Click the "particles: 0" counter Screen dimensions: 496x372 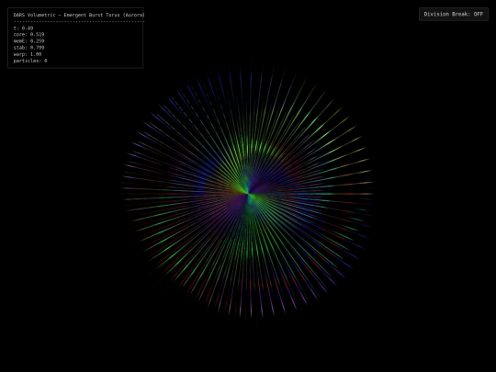coord(30,61)
